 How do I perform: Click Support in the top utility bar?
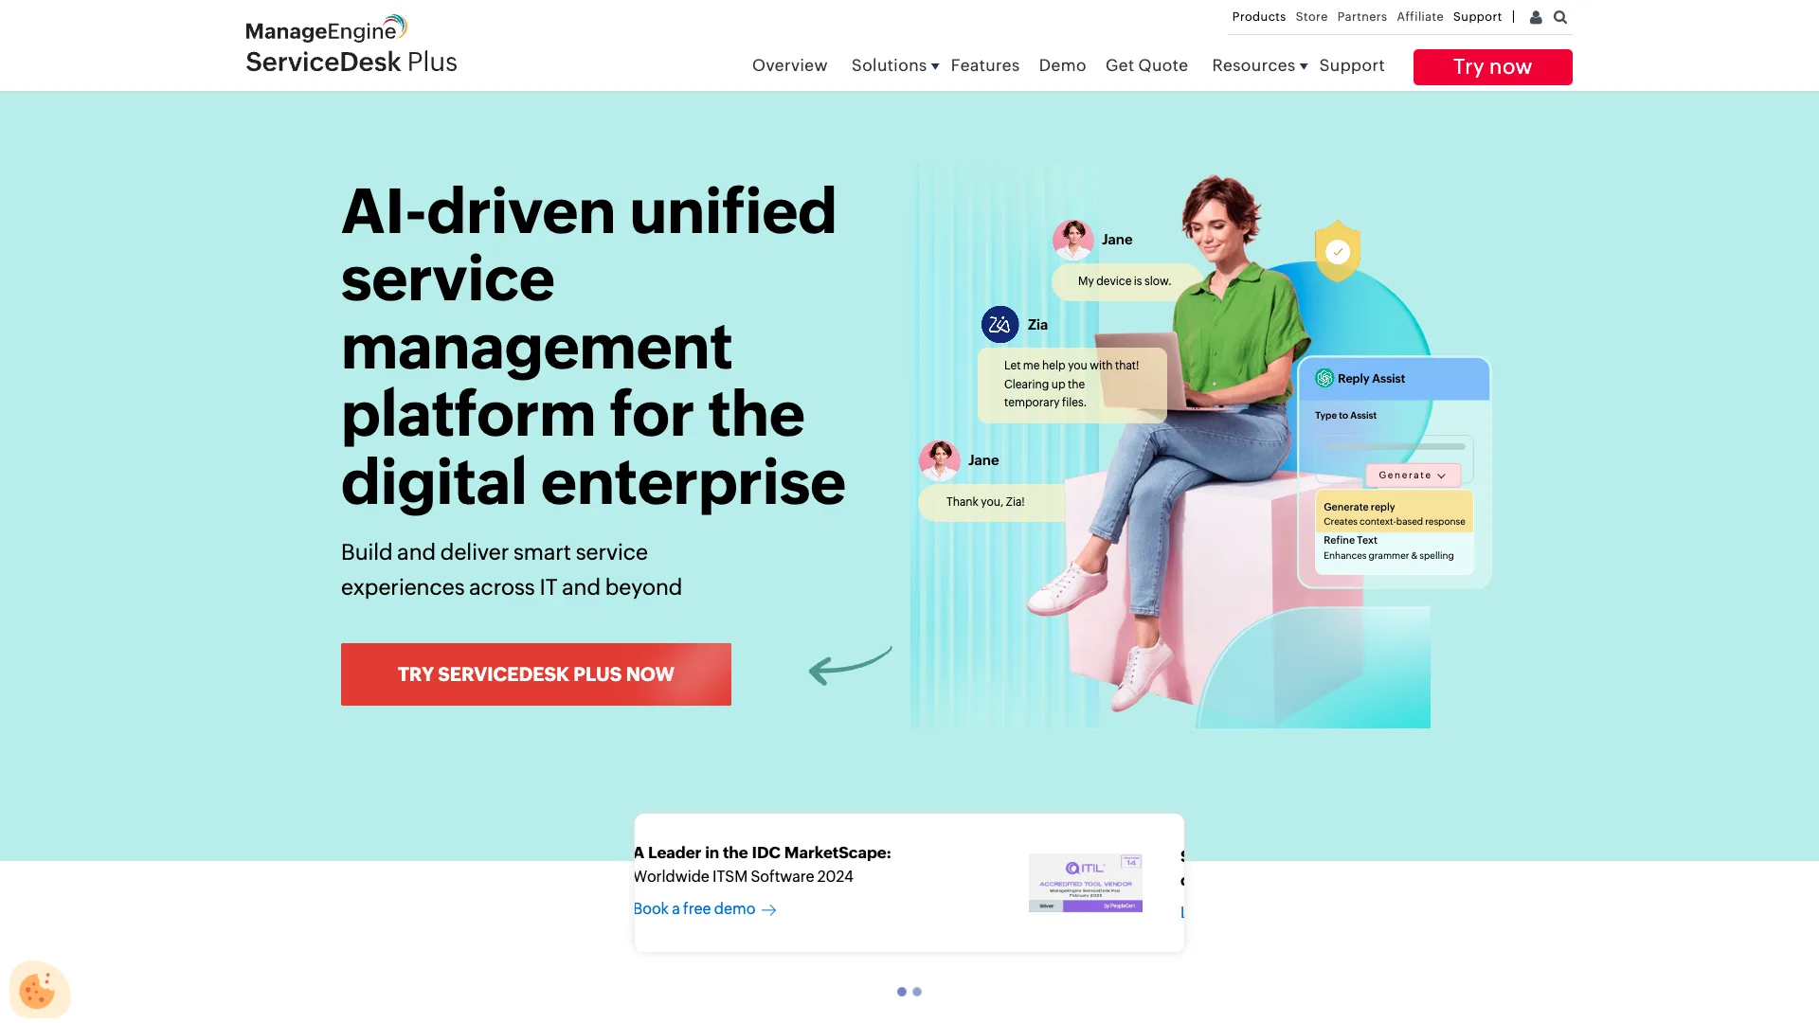click(1477, 17)
